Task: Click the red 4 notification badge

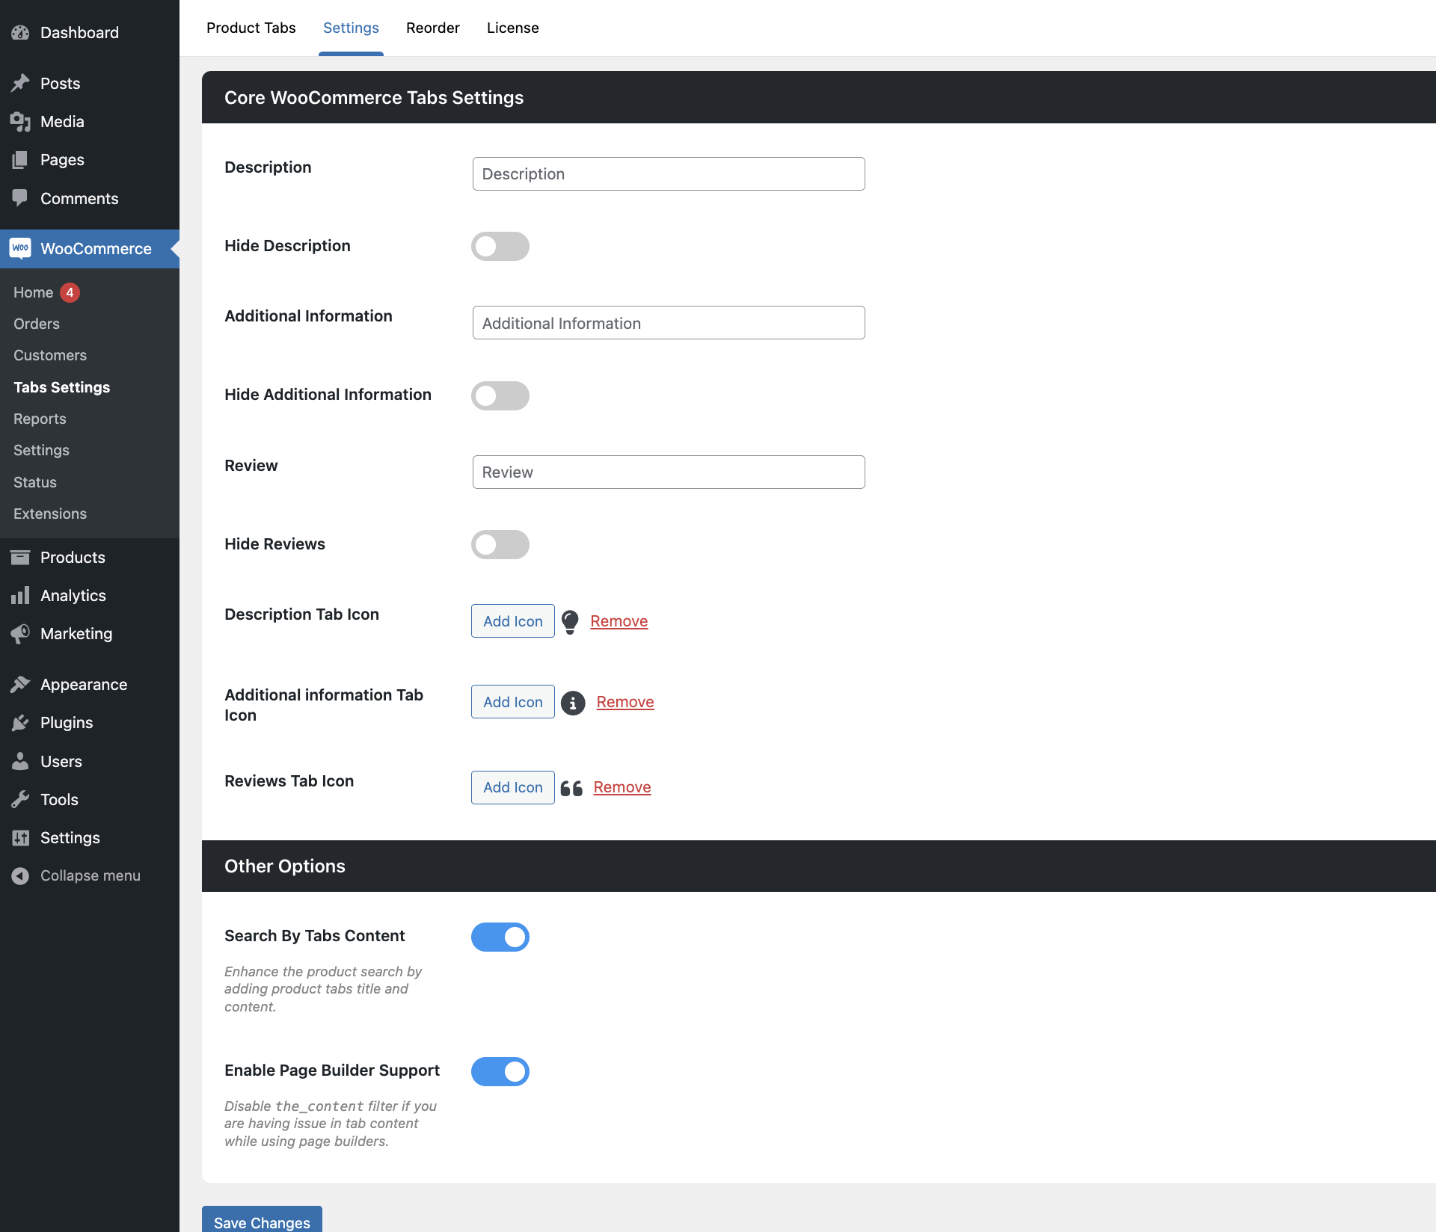Action: click(70, 292)
